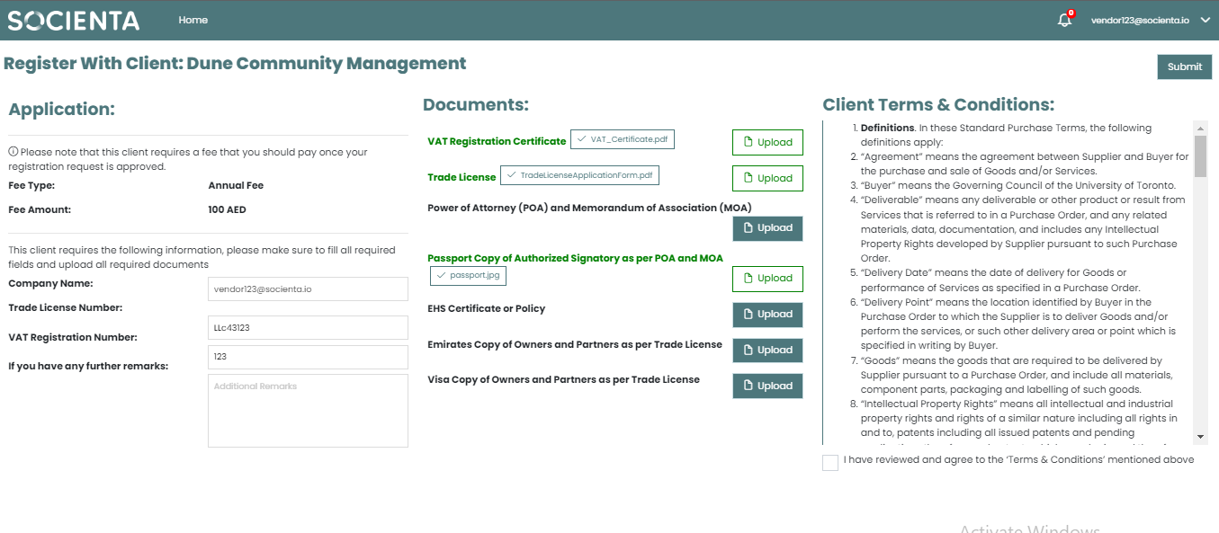Agree to the Terms & Conditions checkbox
The image size is (1219, 533).
point(830,462)
